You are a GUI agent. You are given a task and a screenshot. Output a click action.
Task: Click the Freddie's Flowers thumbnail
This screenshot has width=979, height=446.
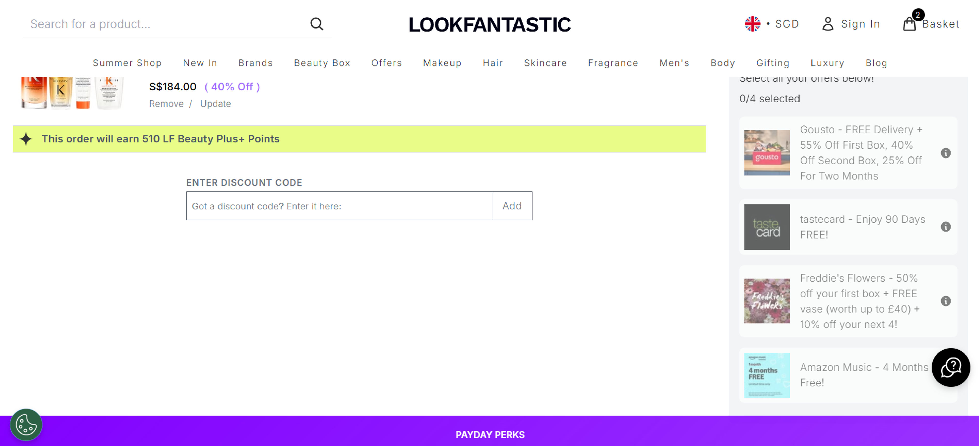pos(767,301)
